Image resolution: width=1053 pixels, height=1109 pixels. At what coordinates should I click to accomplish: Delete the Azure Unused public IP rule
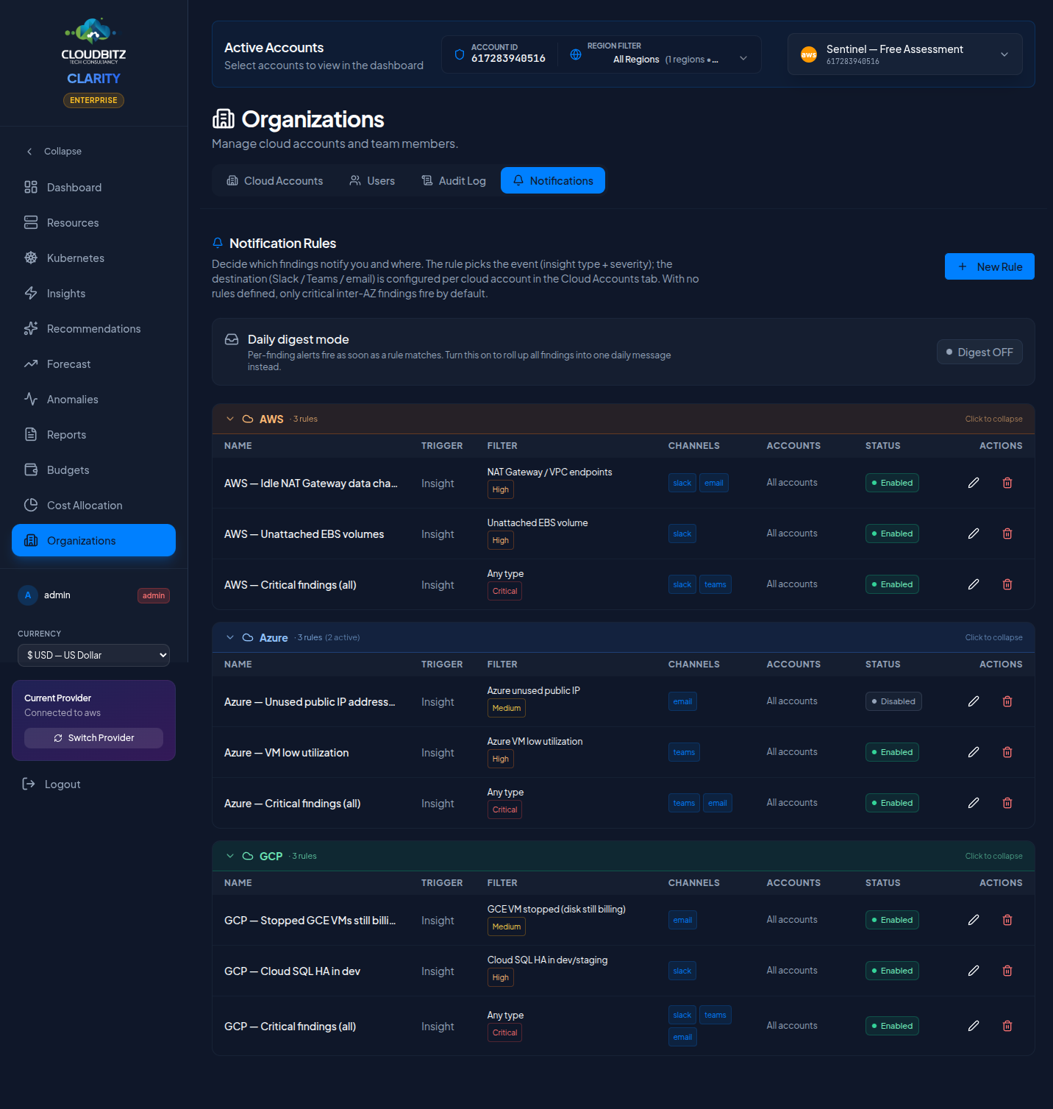point(1007,701)
